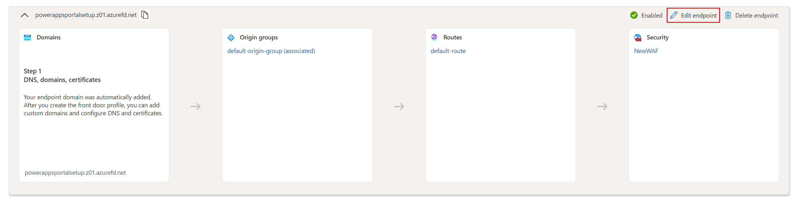The height and width of the screenshot is (200, 794).
Task: Click the Routes icon
Action: coord(434,37)
